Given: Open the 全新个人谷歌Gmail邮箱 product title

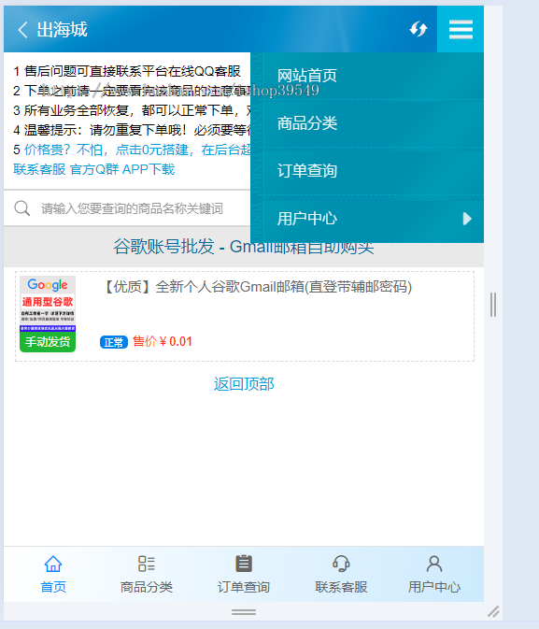Looking at the screenshot, I should [258, 287].
